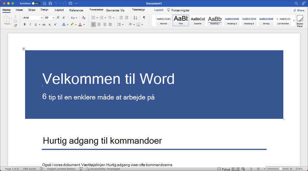Screen dimensions: 308x171
Task: Decrease font size
Action: (64, 17)
